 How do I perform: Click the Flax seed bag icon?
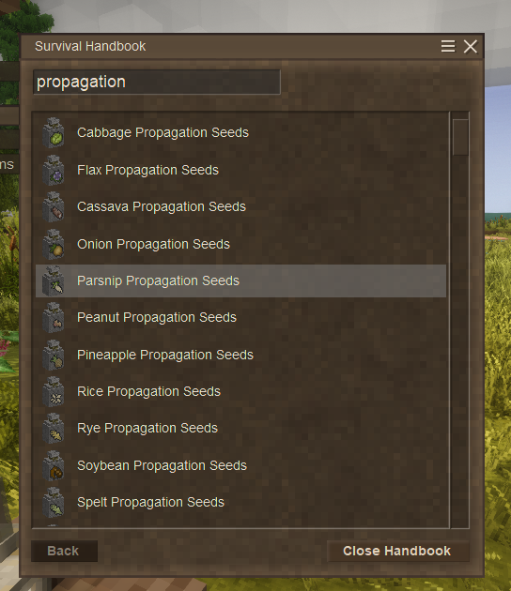pyautogui.click(x=53, y=170)
